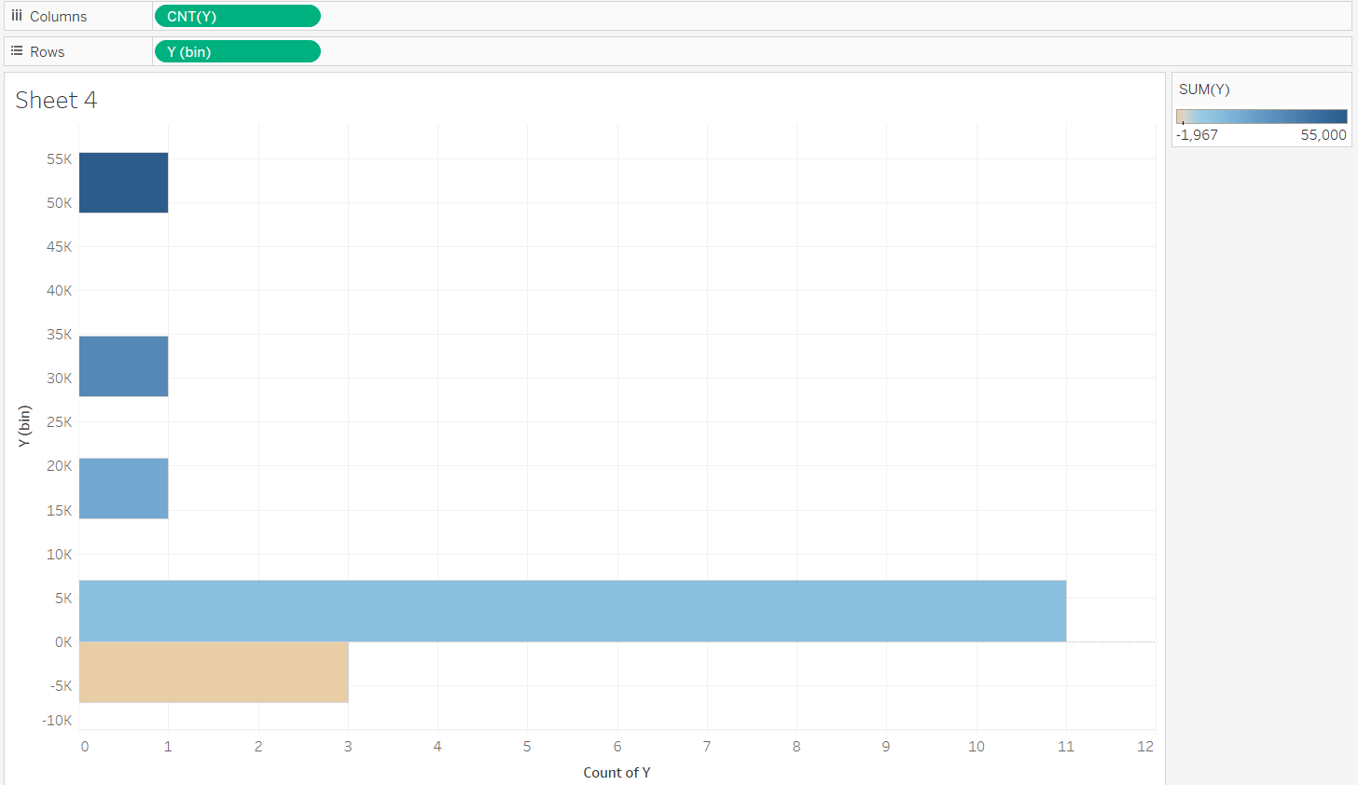
Task: Click the Columns shelf grid icon
Action: pos(16,16)
